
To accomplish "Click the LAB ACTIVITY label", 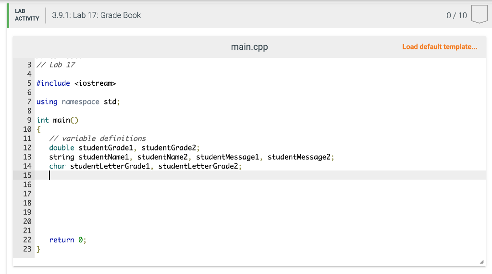I will click(27, 15).
